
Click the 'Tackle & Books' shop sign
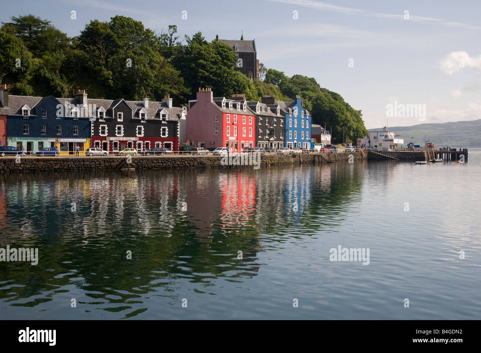tap(122, 139)
